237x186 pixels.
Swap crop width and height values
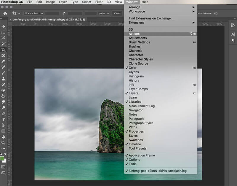[x=64, y=13]
